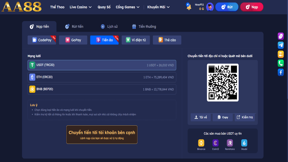Switch to Tiền thưởng tab

(144, 27)
